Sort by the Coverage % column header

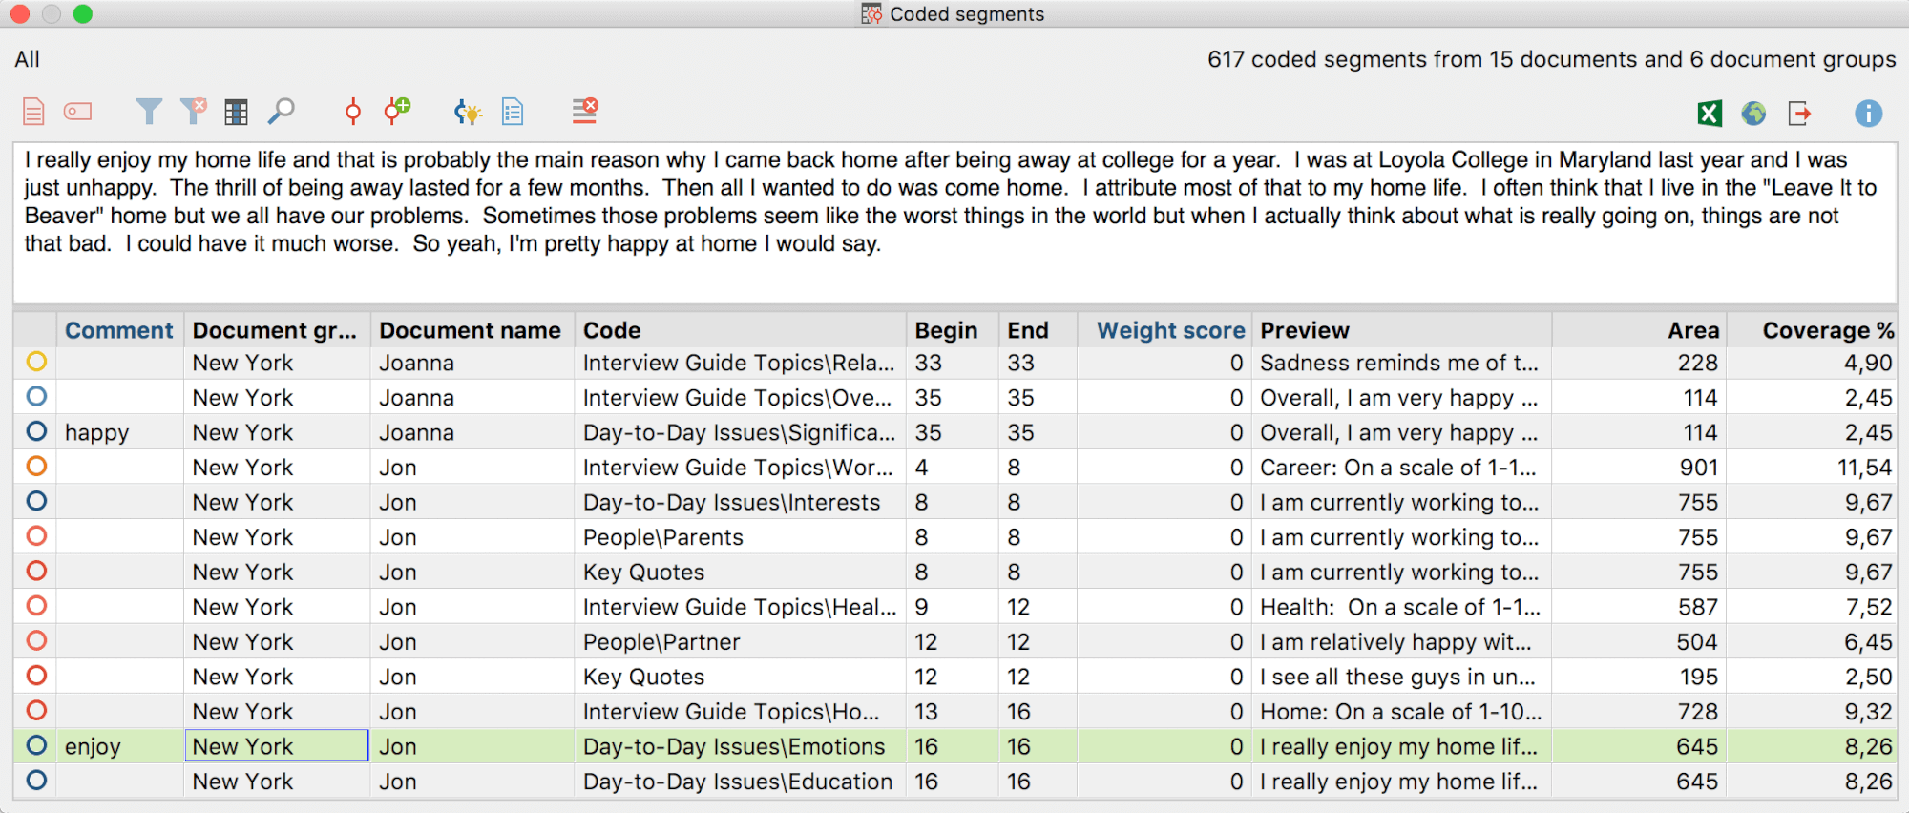(x=1813, y=330)
